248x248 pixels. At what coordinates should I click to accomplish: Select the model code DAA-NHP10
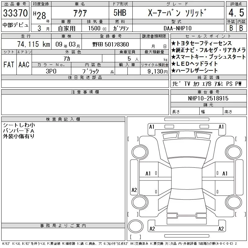177,28
